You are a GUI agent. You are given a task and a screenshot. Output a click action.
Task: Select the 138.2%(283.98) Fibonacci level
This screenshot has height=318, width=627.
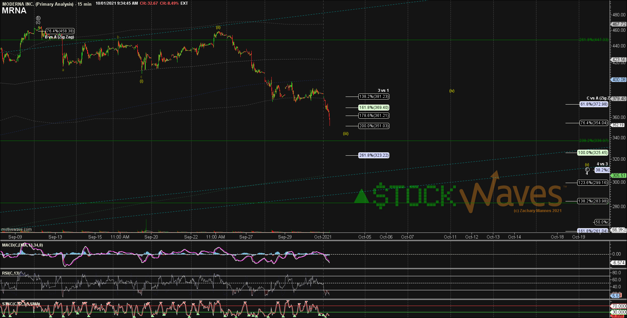pos(593,201)
